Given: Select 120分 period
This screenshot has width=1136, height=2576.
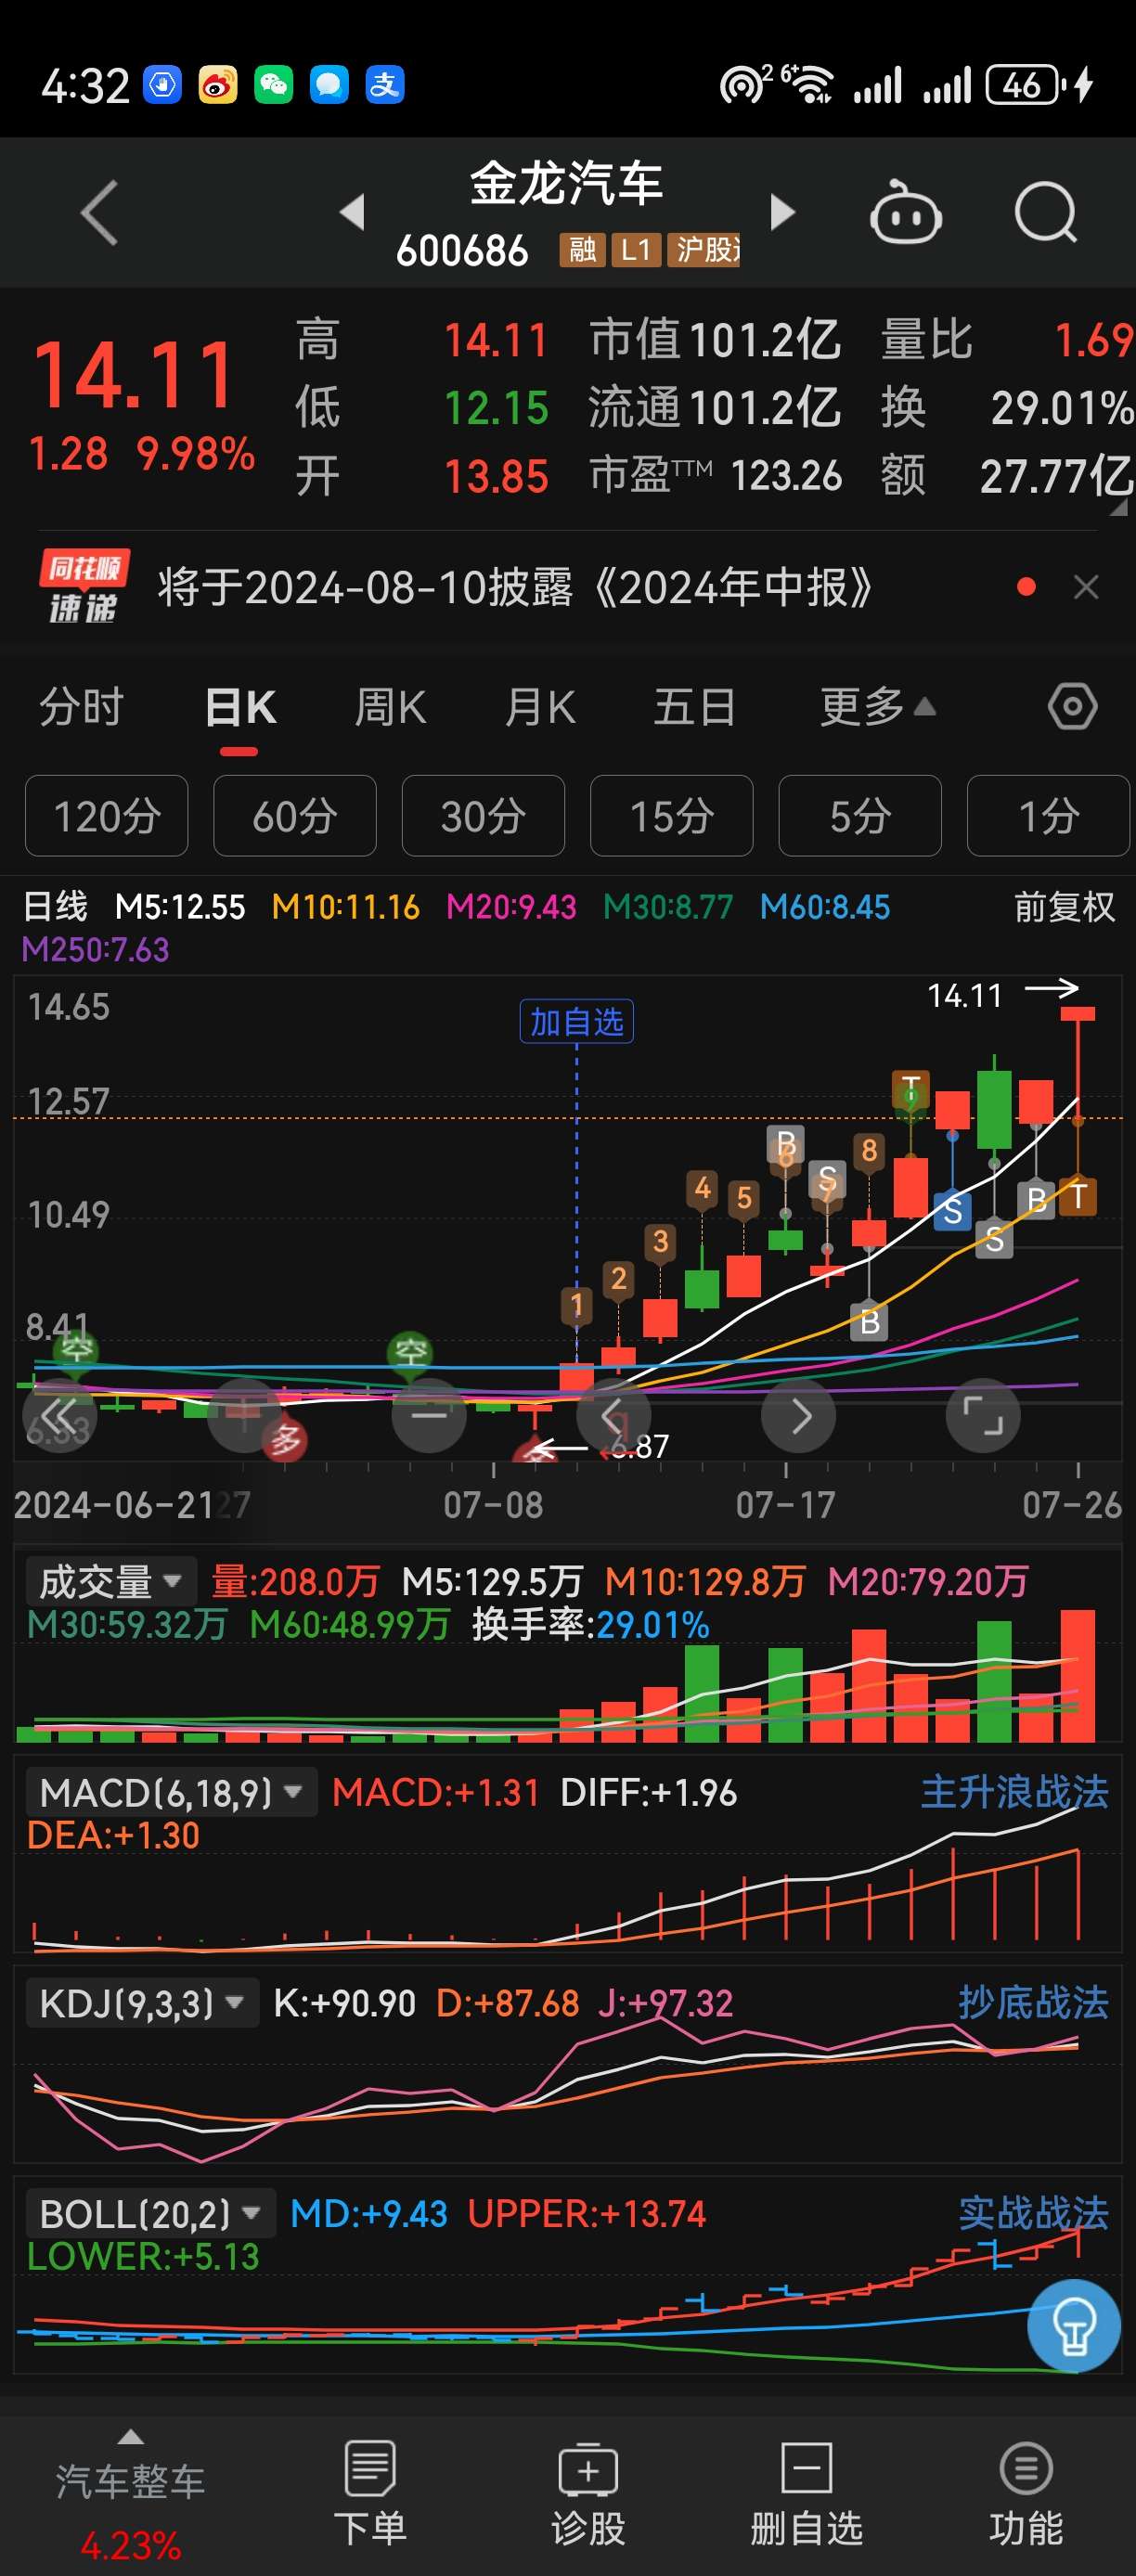Looking at the screenshot, I should point(107,816).
